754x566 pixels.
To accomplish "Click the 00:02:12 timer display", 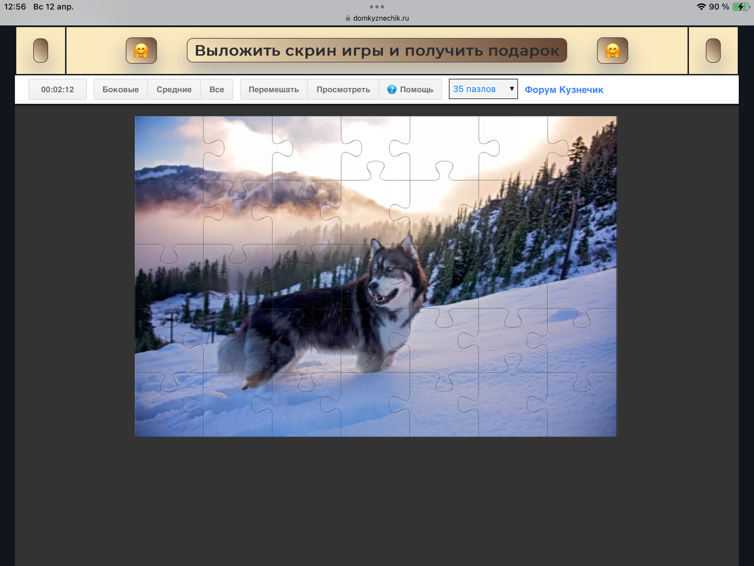I will 57,89.
